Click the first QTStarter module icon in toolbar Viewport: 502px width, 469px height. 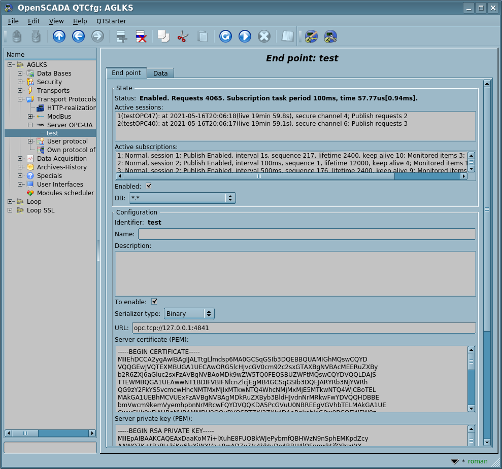(x=311, y=36)
